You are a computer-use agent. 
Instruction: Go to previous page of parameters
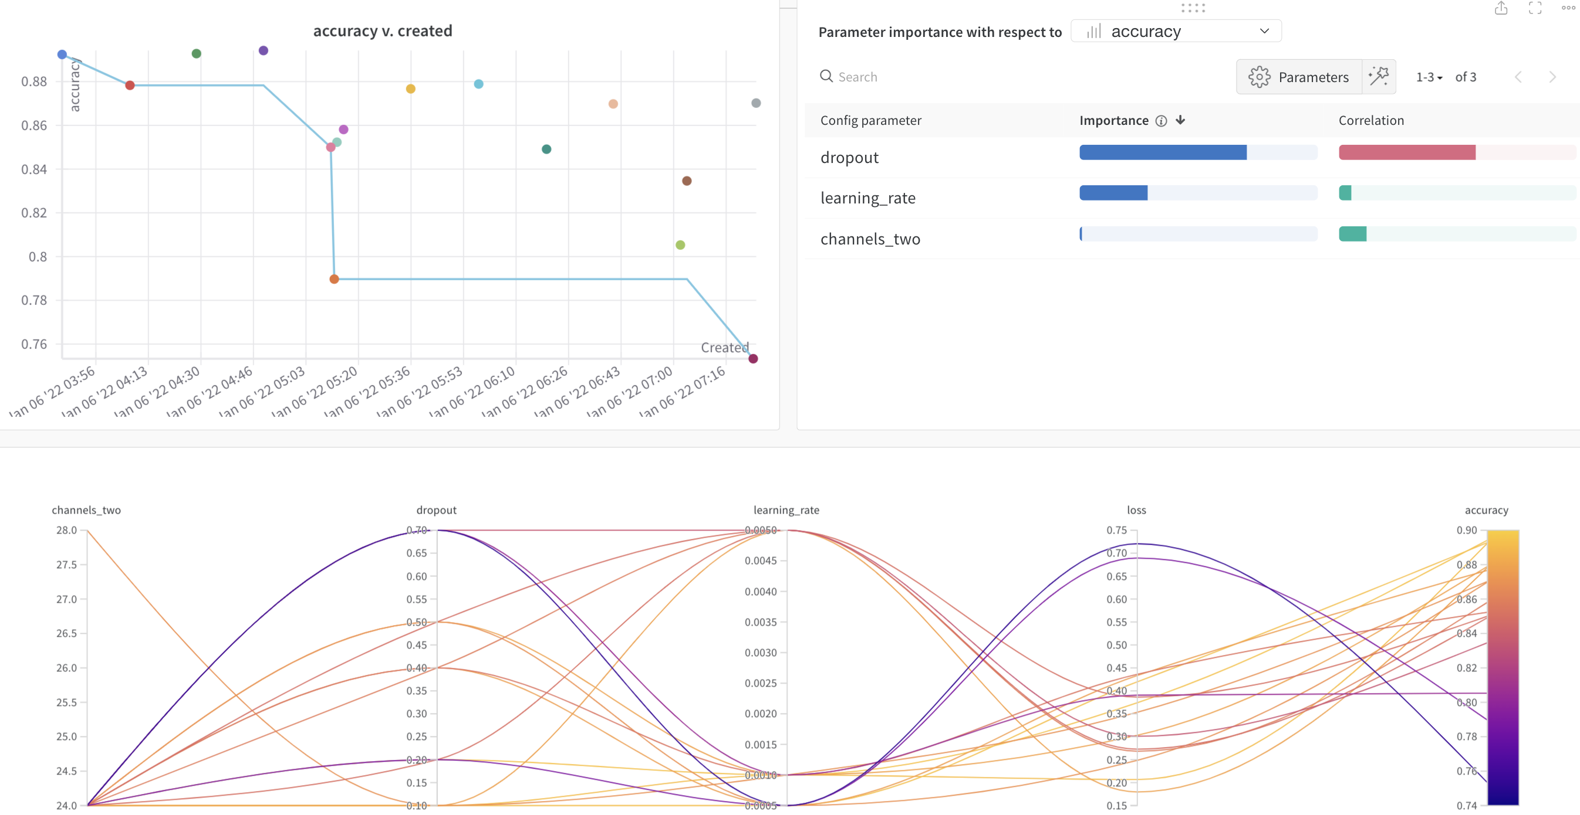point(1518,77)
